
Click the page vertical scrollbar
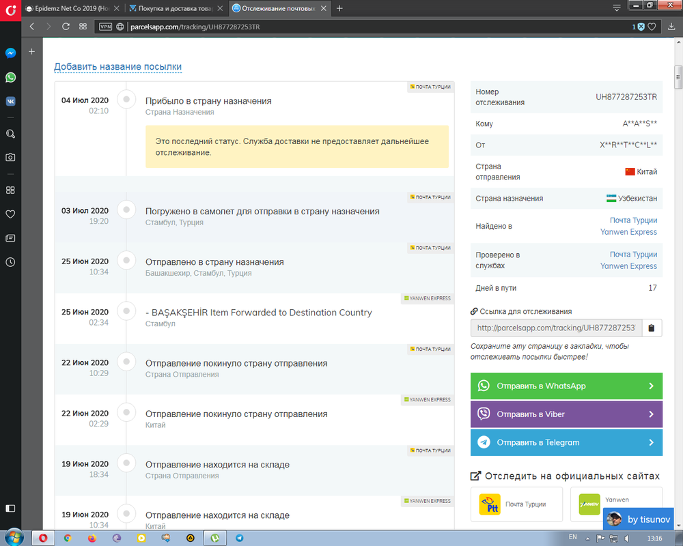678,75
